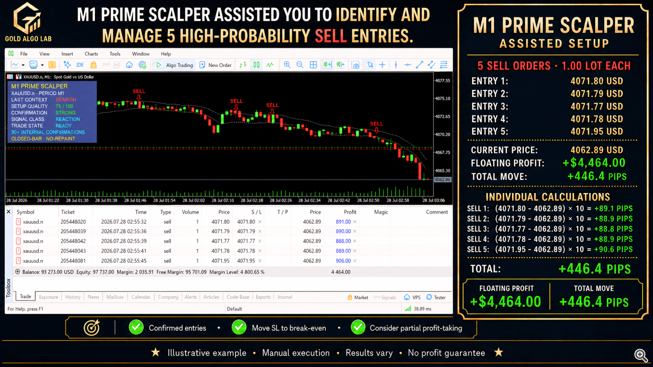Image resolution: width=653 pixels, height=367 pixels.
Task: Switch chart to bar chart icon
Action: 243,65
